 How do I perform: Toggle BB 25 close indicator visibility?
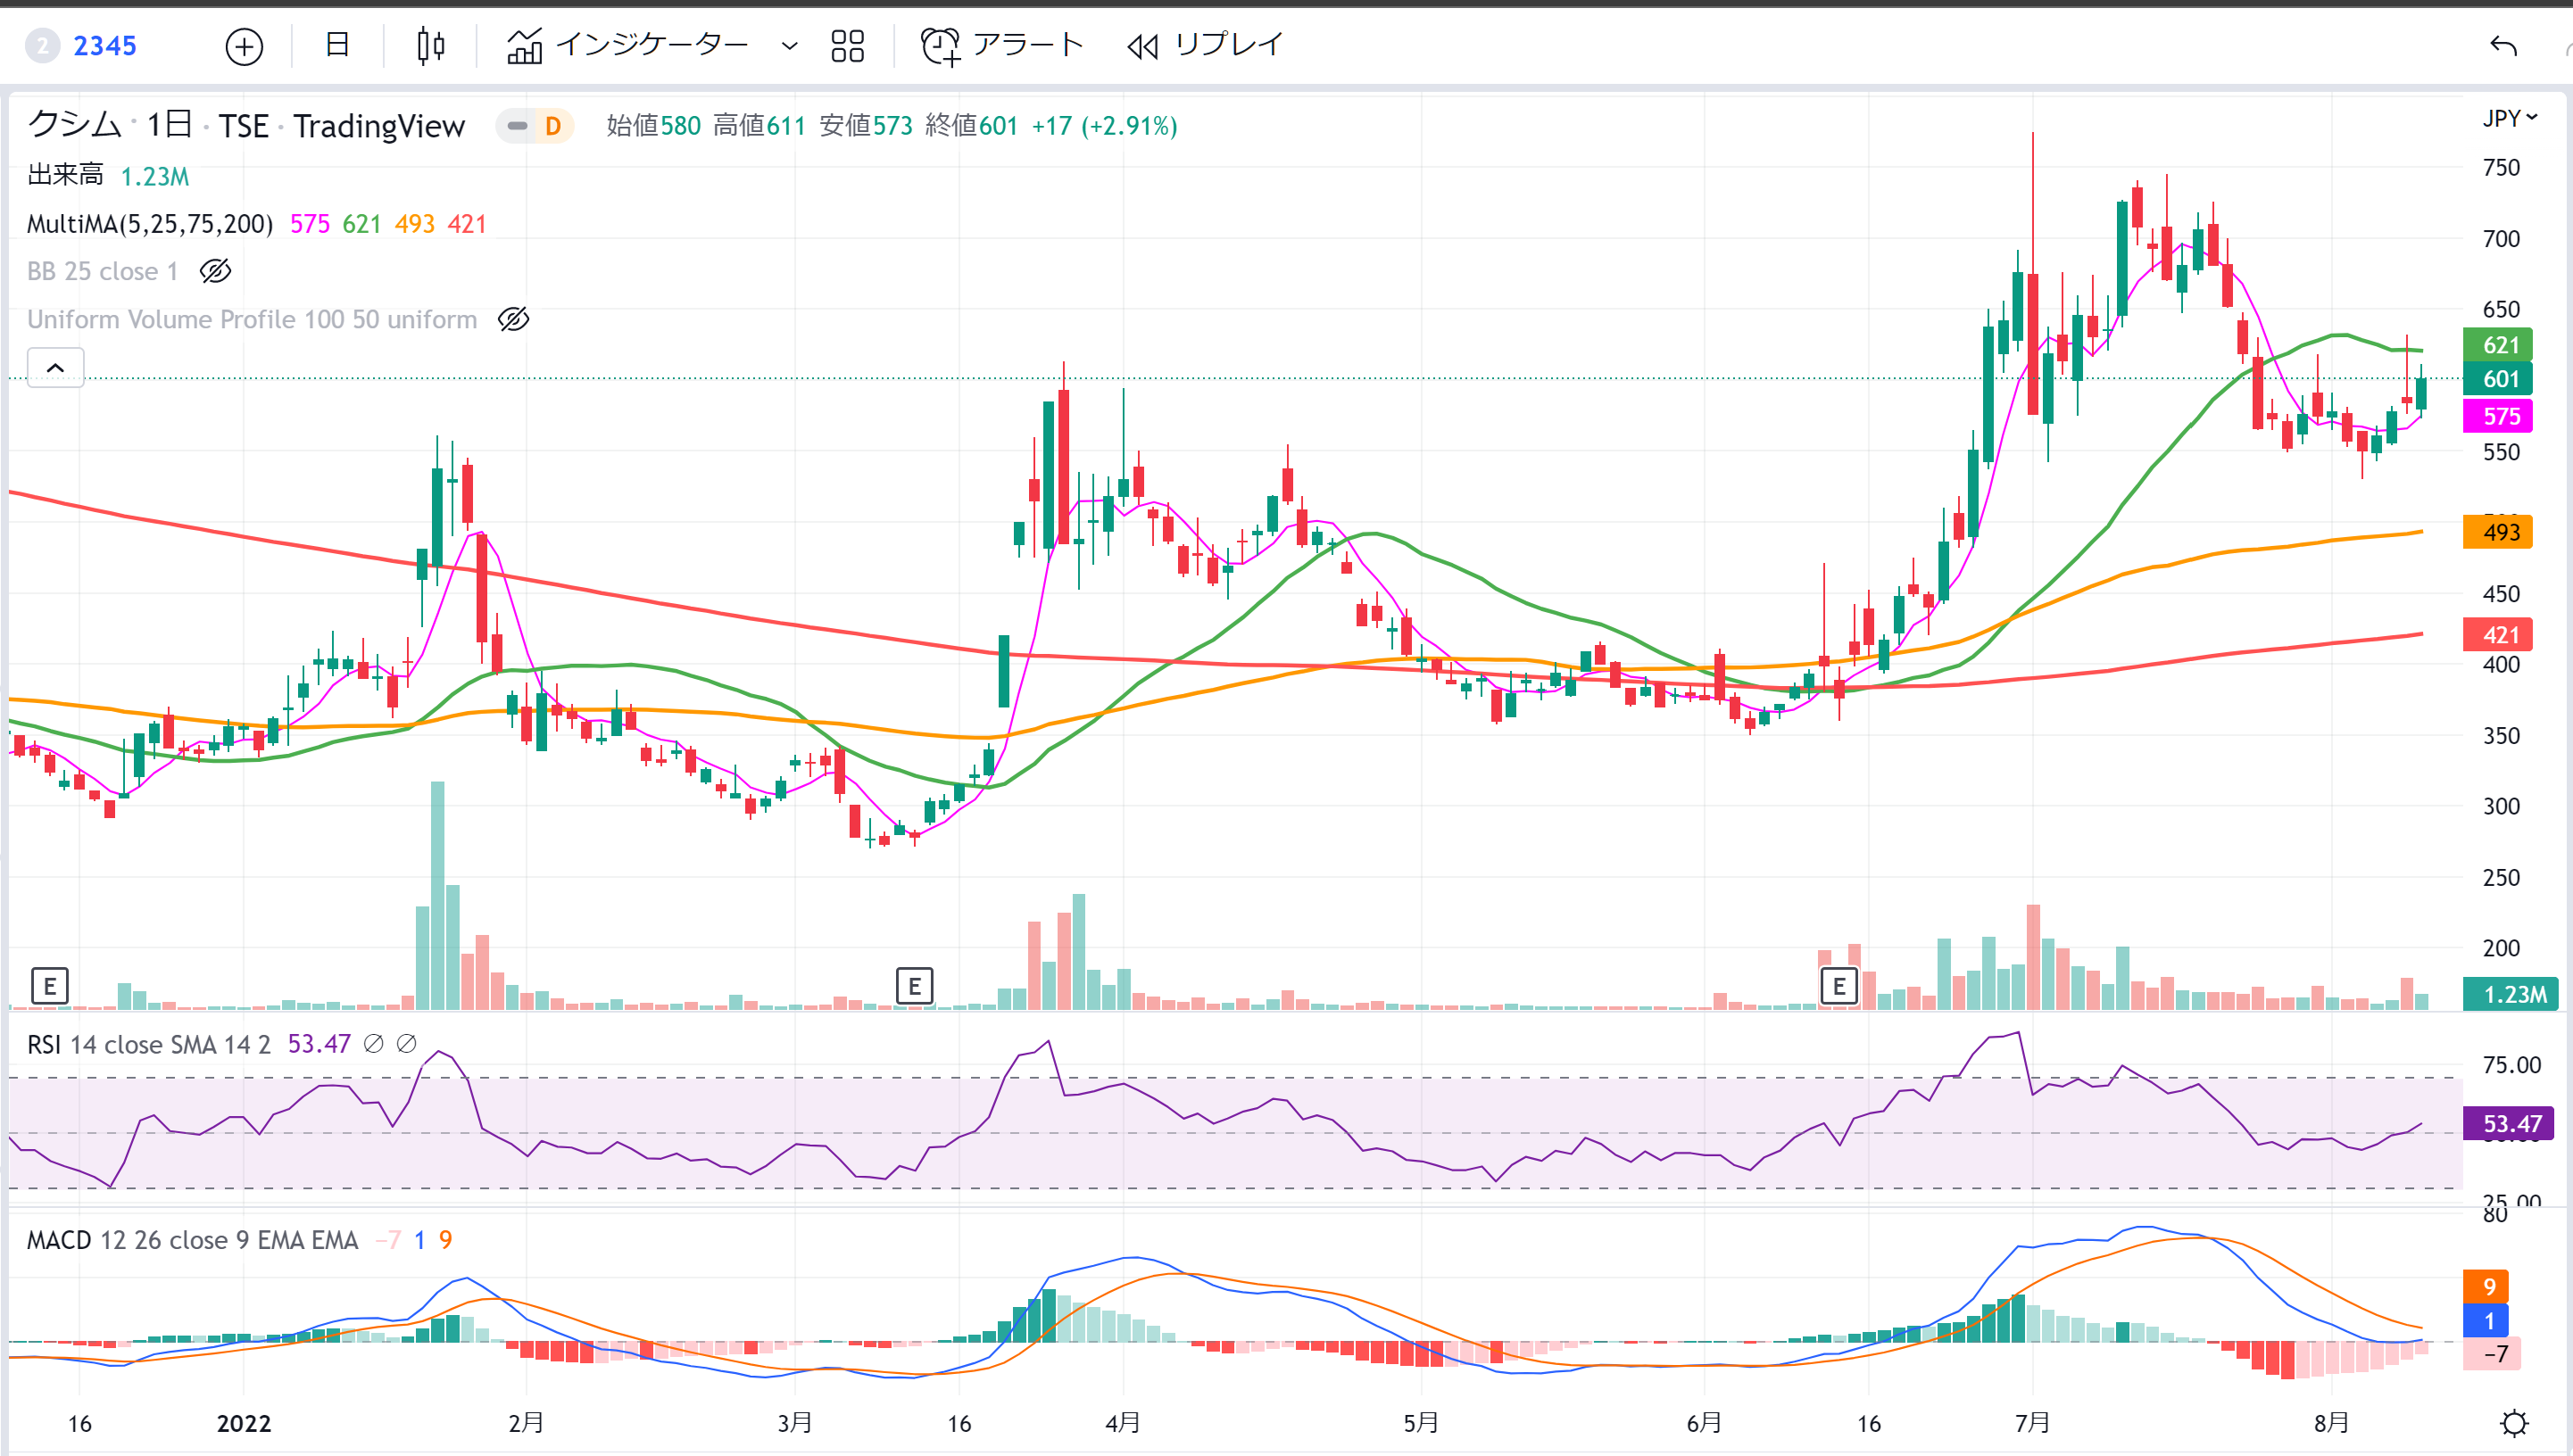[x=215, y=271]
